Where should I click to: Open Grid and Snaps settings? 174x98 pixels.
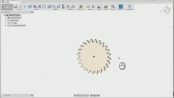tap(95, 96)
